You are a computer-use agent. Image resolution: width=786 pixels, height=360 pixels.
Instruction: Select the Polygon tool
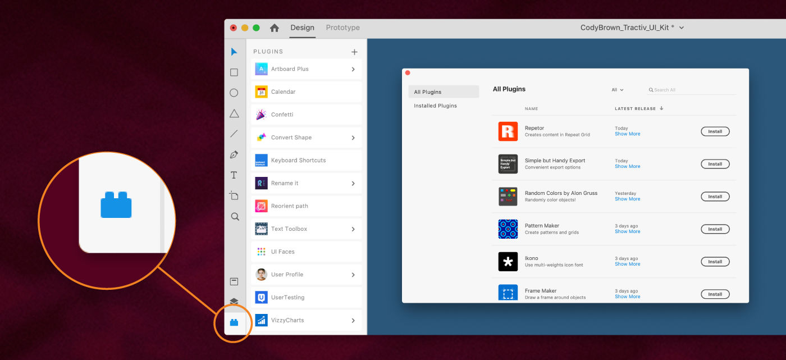[234, 113]
